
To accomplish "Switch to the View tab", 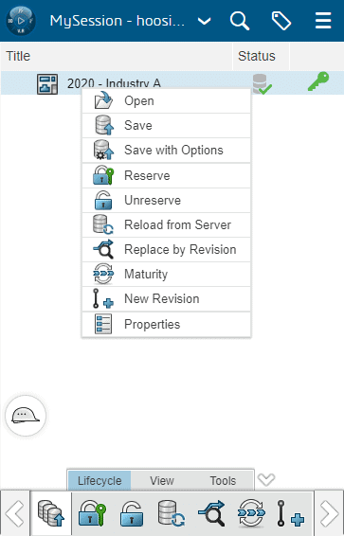I will [162, 481].
